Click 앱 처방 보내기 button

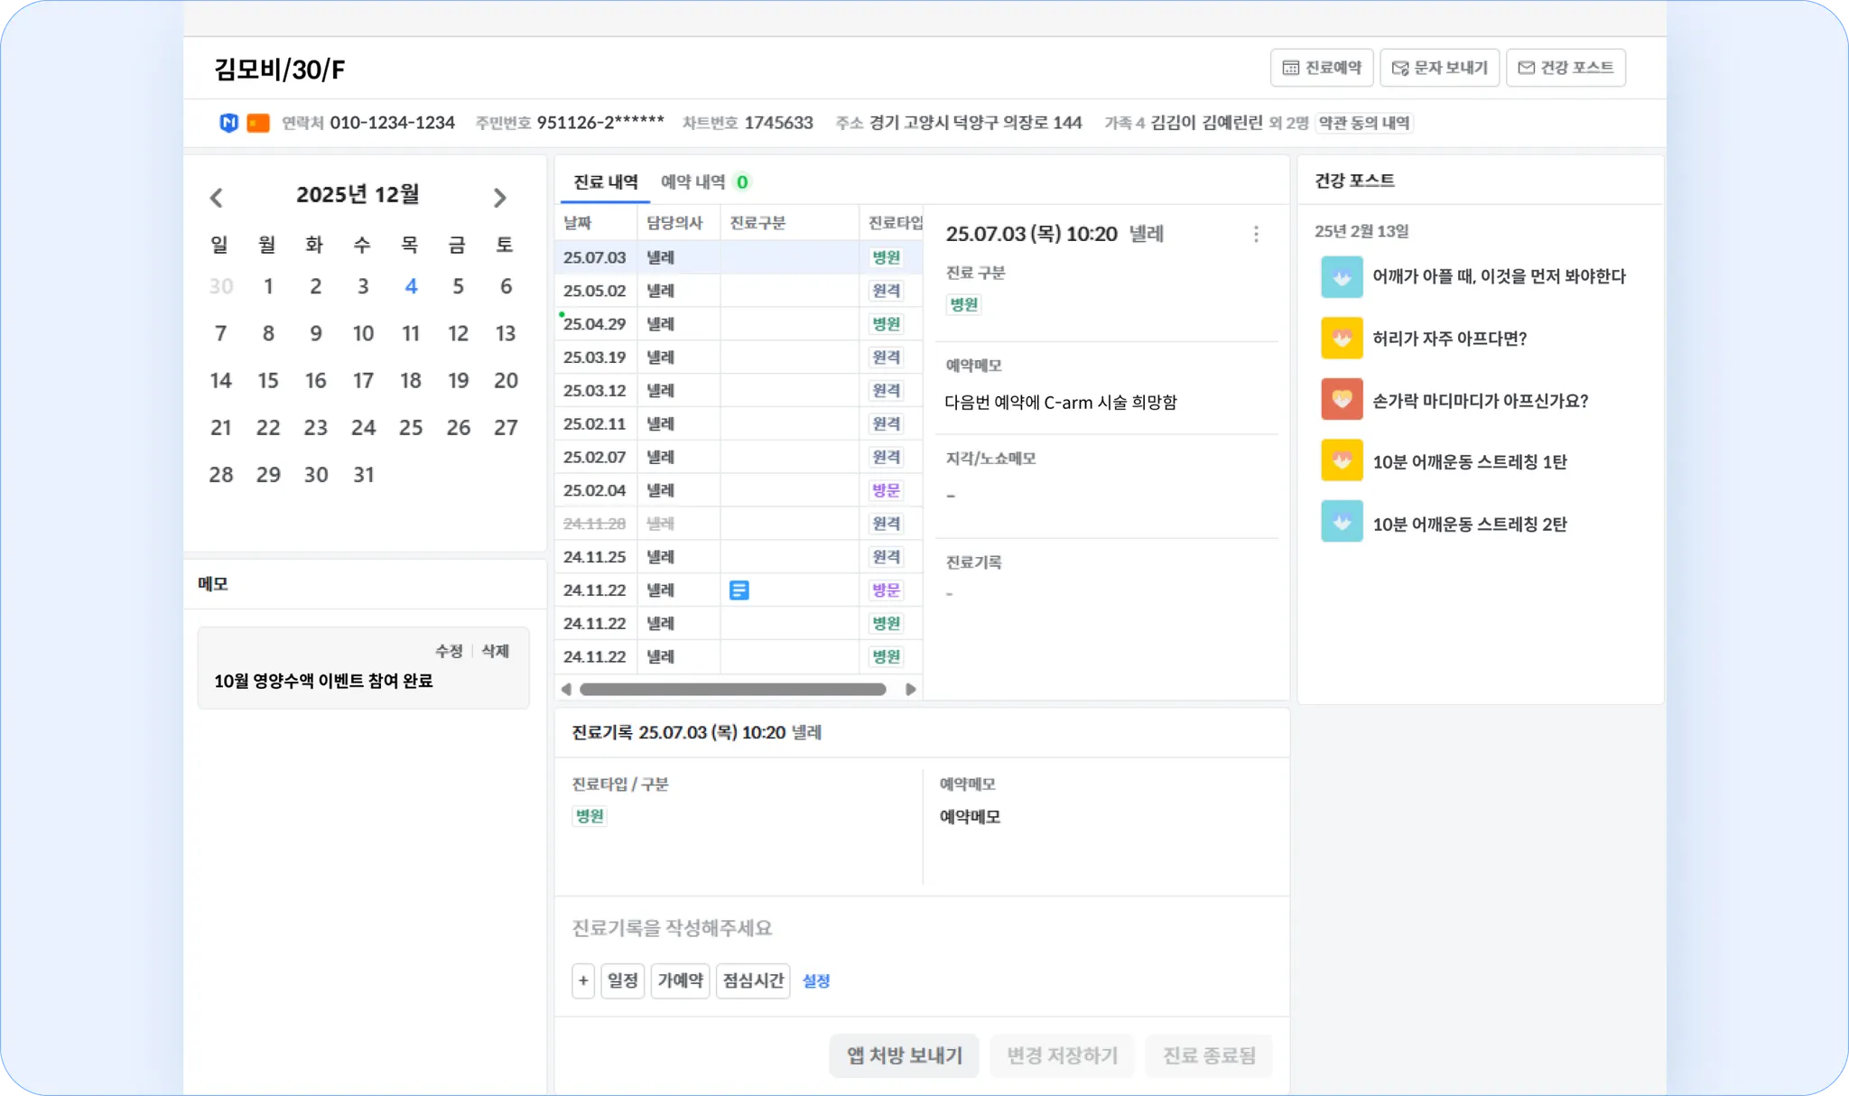tap(904, 1055)
